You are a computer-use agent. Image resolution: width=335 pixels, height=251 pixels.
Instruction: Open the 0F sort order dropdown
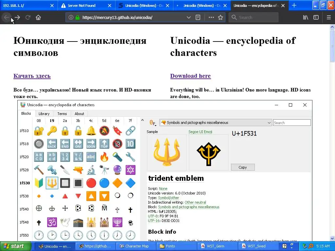click(x=152, y=123)
